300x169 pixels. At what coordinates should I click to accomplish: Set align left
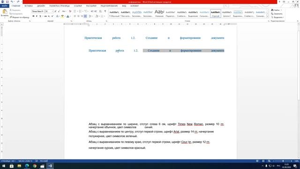pyautogui.click(x=75, y=16)
